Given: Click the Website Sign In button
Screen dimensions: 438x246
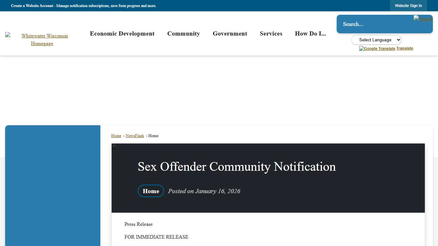Looking at the screenshot, I should click(x=408, y=5).
